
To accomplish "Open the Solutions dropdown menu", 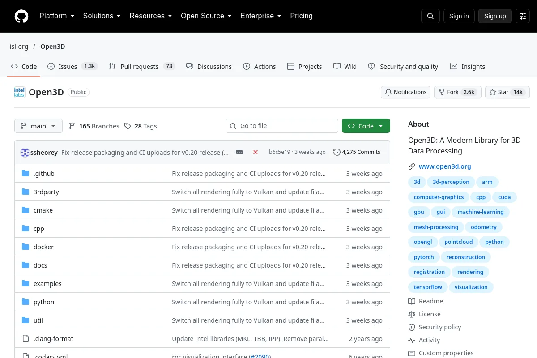I will (102, 16).
